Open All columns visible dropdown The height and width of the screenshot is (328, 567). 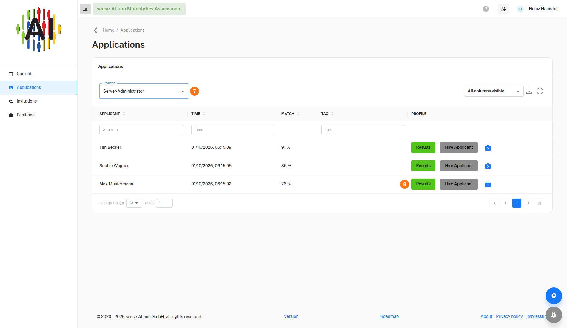(x=494, y=91)
